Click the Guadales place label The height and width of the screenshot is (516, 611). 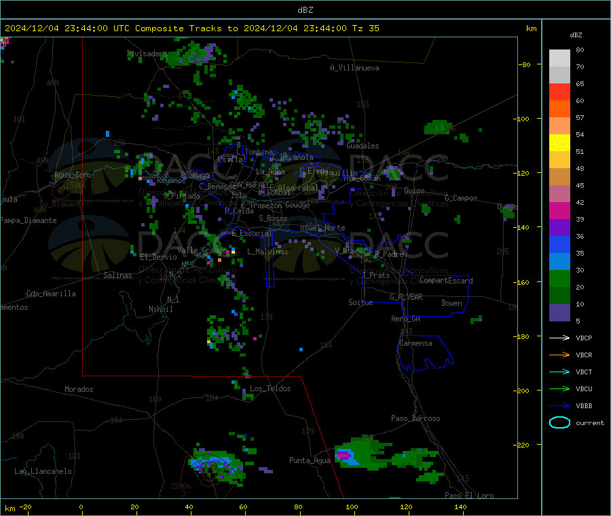pyautogui.click(x=363, y=146)
